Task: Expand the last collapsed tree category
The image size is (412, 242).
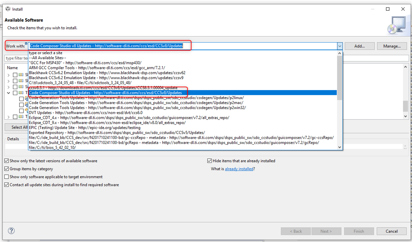Action: [x=9, y=117]
